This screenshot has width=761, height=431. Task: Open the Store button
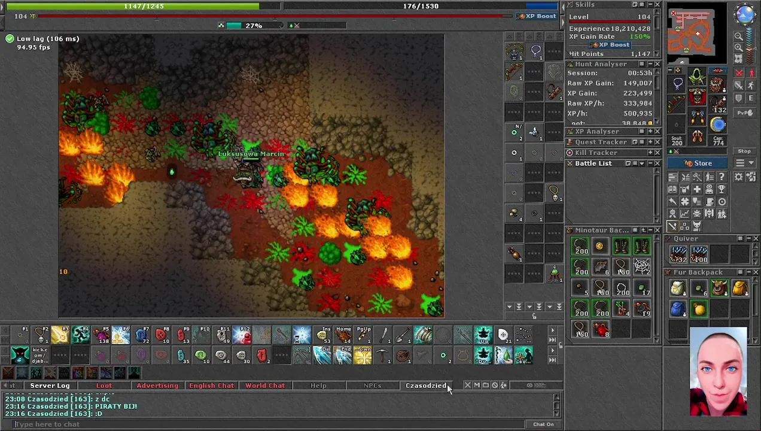698,163
